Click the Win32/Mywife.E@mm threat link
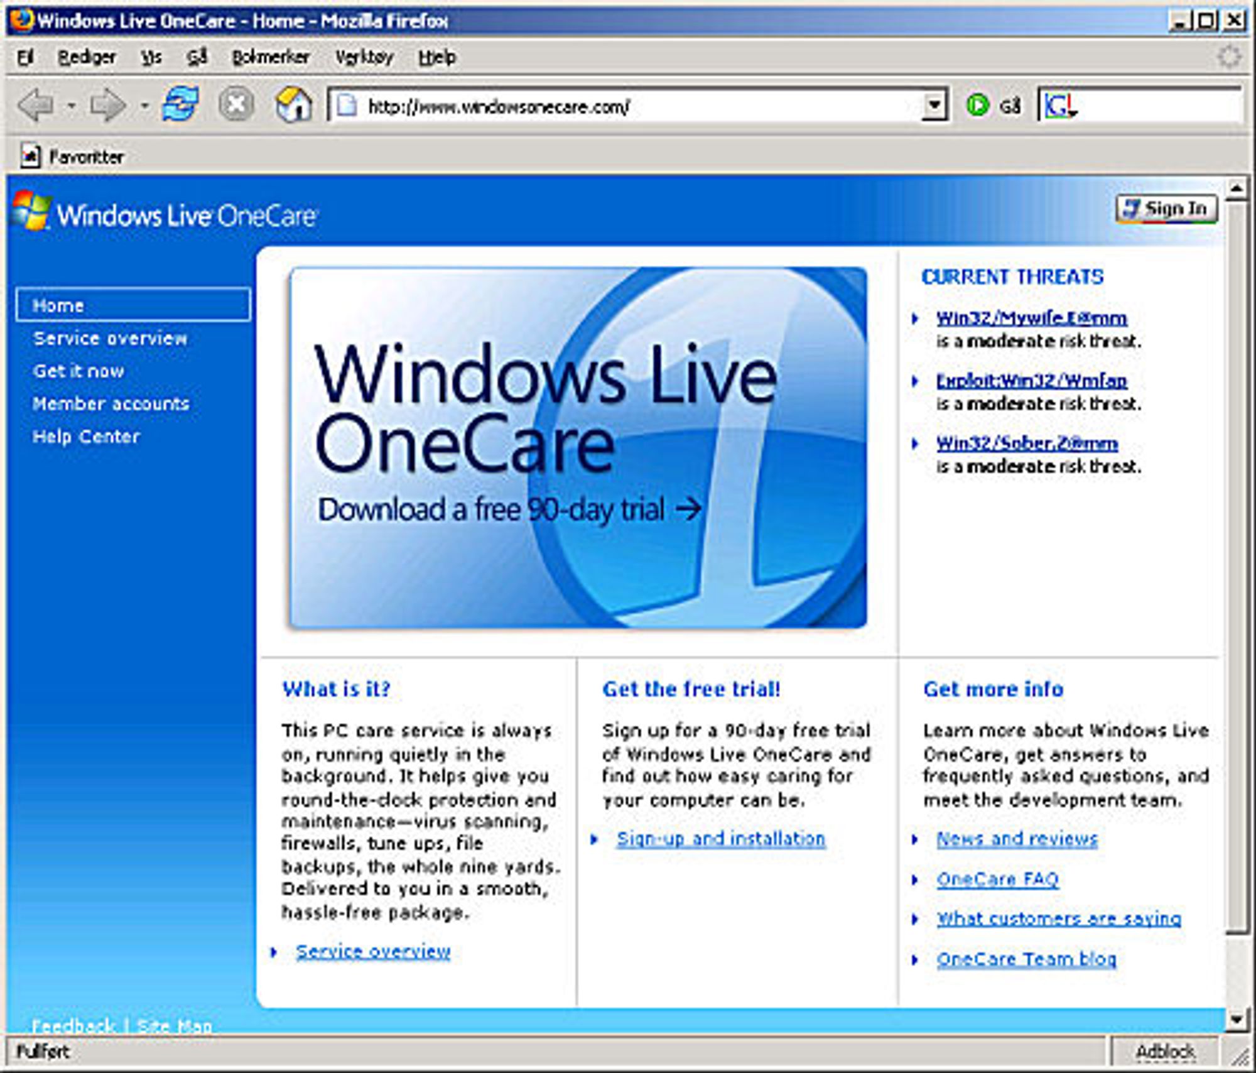This screenshot has width=1256, height=1073. click(x=1031, y=318)
